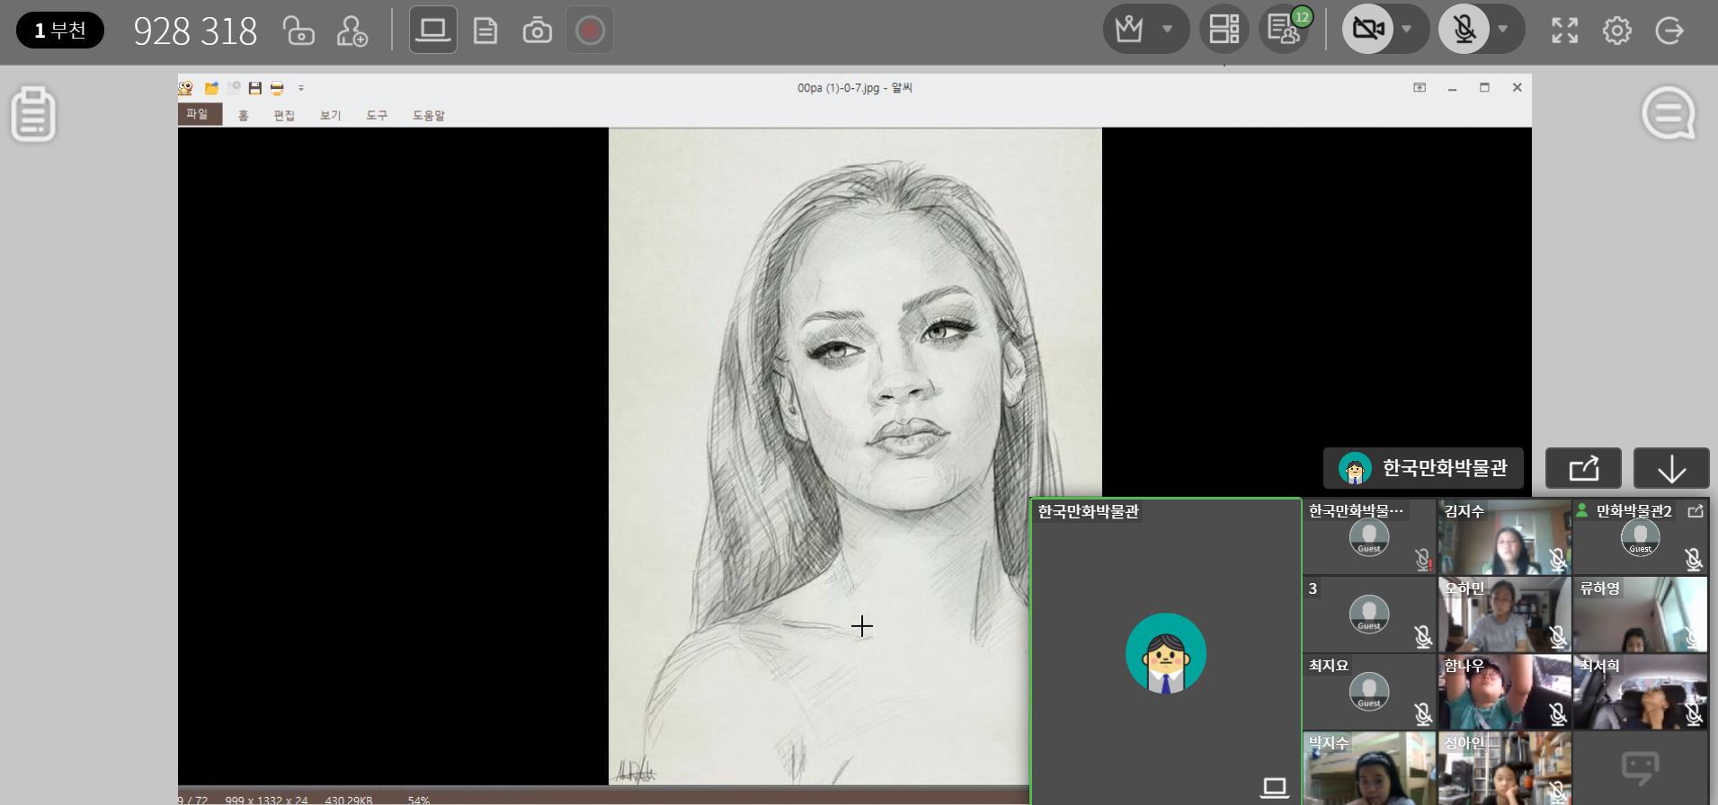This screenshot has height=805, width=1718.
Task: Open settings gear icon
Action: 1617,31
